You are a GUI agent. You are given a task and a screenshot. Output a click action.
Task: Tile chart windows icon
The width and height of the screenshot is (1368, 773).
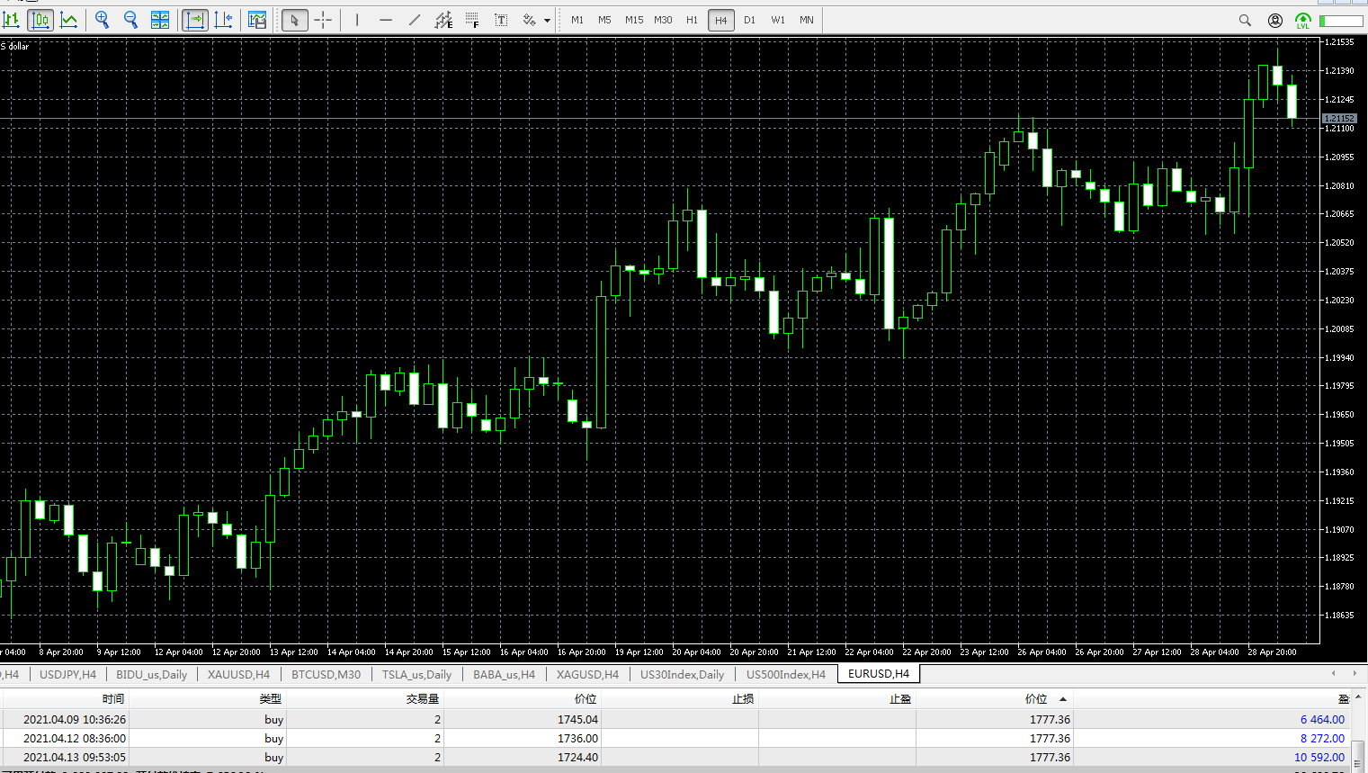coord(160,20)
